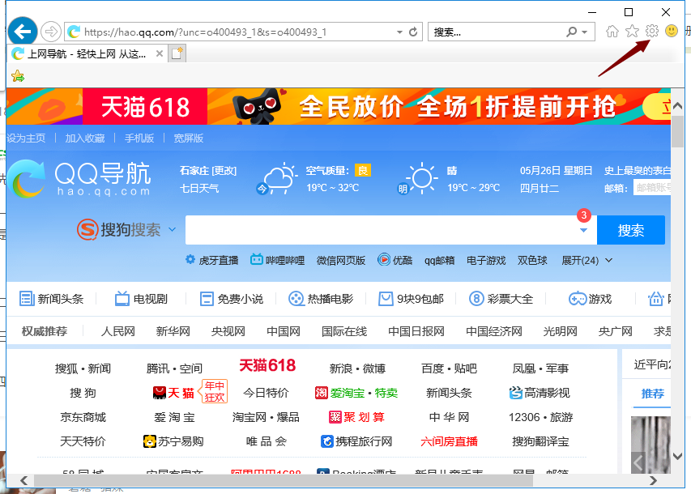Refresh the page with the reload icon
The width and height of the screenshot is (691, 494).
click(x=413, y=32)
